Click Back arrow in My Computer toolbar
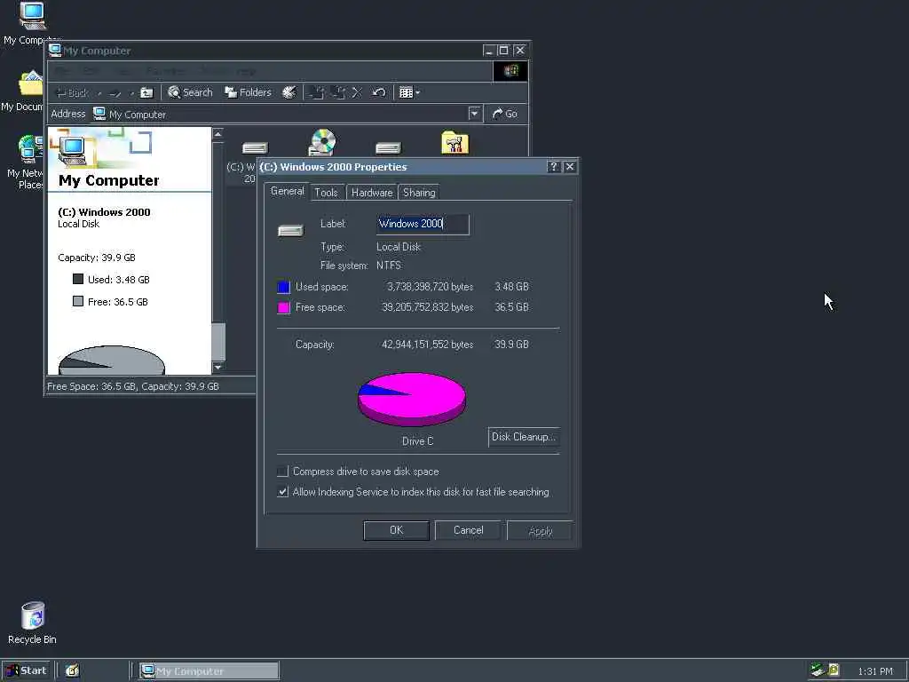 [72, 92]
